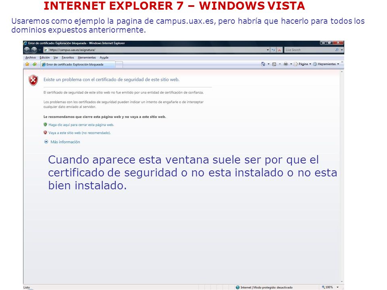Click 'Modo protegido: desactivado' status text
This screenshot has width=387, height=290.
(x=273, y=287)
